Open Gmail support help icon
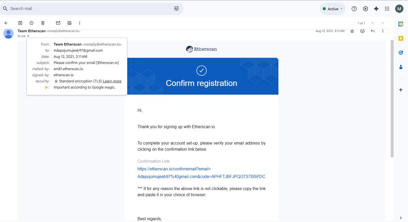The width and height of the screenshot is (408, 222). click(354, 9)
